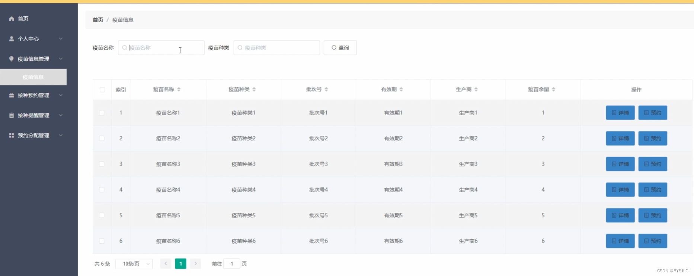Click the 共 6 条 total count text
Viewport: 694px width, 276px height.
(x=102, y=264)
